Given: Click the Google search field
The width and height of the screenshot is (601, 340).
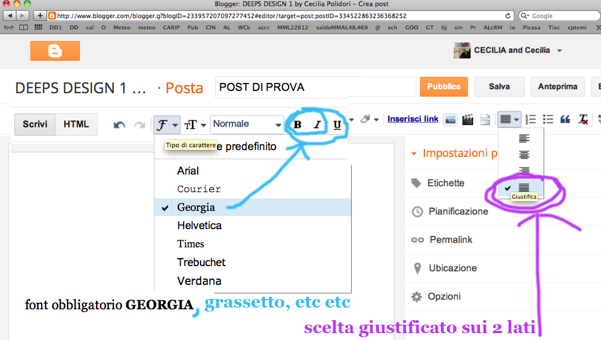Looking at the screenshot, I should pyautogui.click(x=560, y=16).
